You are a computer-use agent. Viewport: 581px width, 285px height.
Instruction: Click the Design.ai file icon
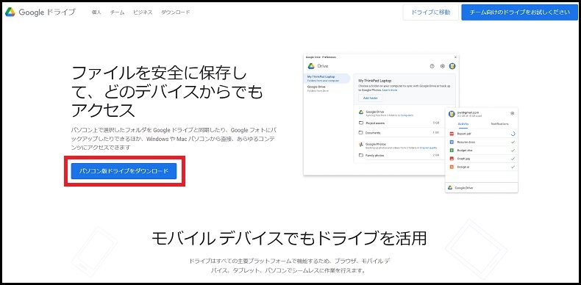452,167
